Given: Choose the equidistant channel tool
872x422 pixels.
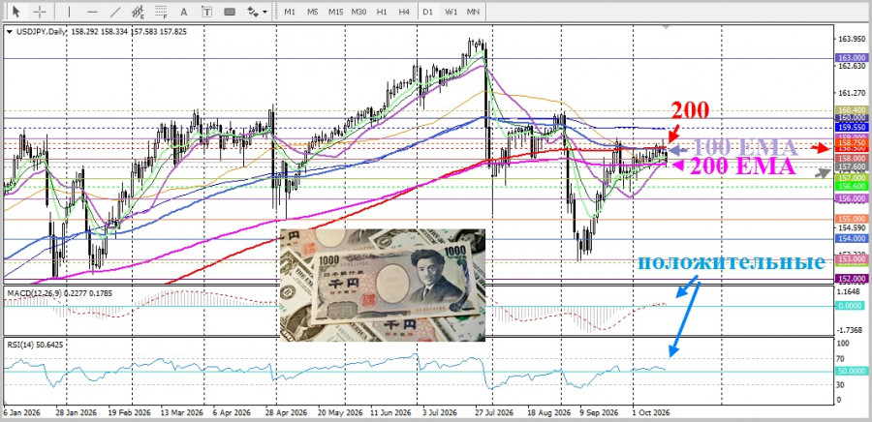Looking at the screenshot, I should click(x=139, y=11).
